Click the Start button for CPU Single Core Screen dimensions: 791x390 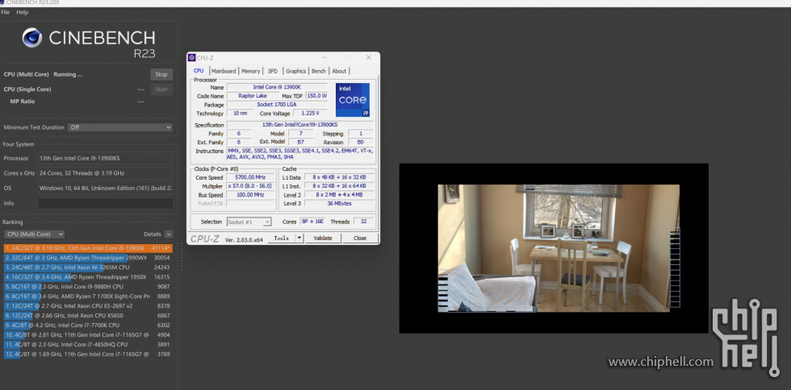[161, 89]
